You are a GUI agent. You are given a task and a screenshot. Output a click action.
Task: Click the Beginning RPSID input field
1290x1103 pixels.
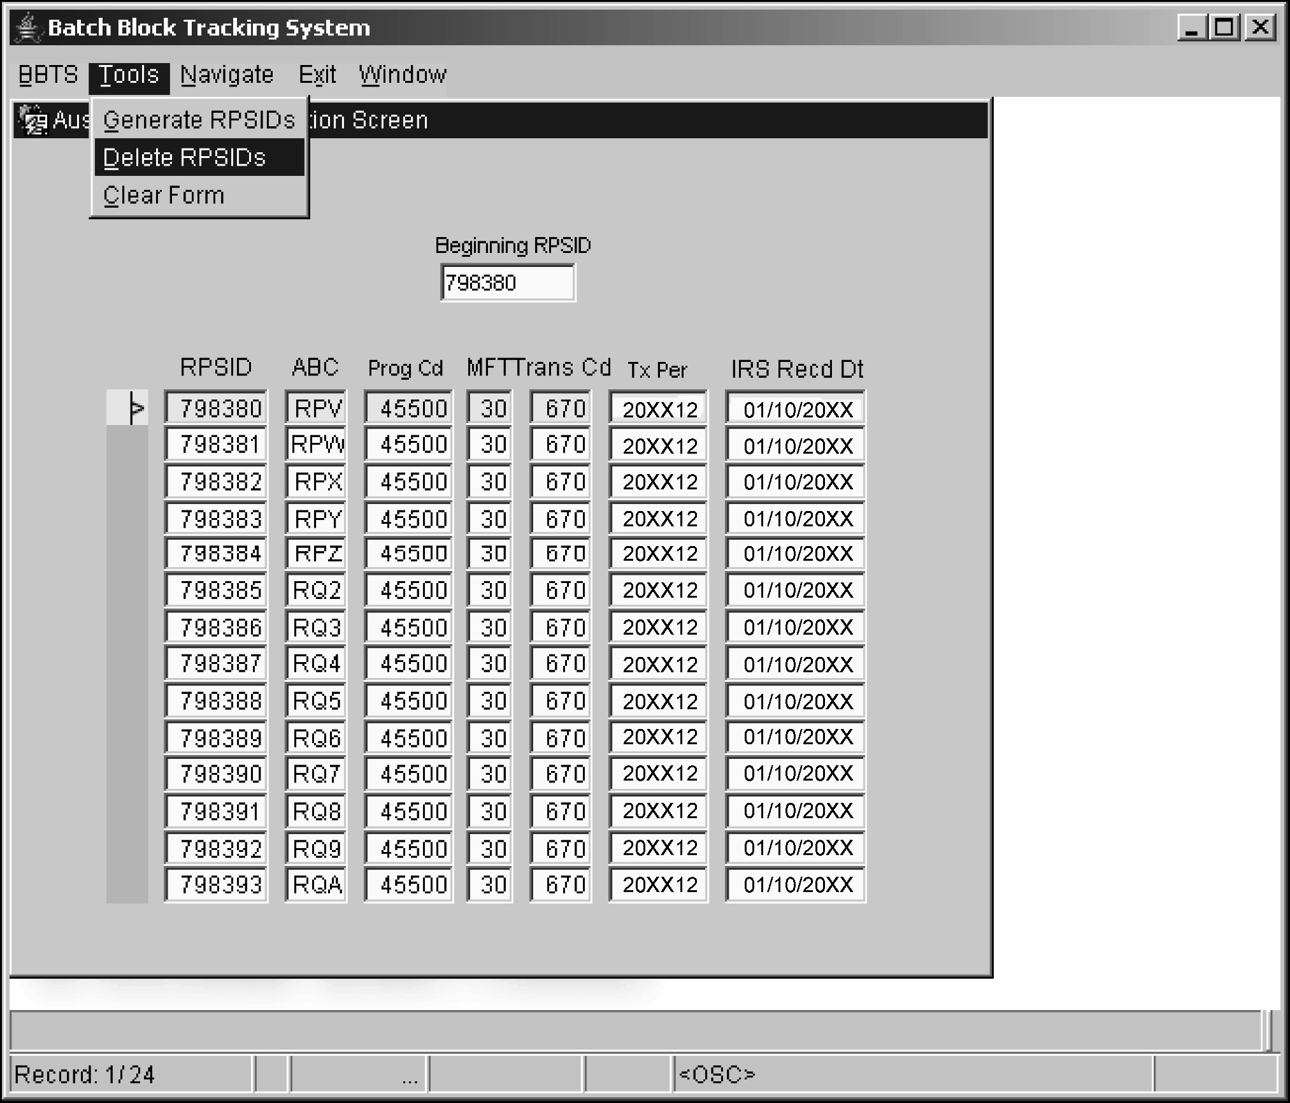[x=507, y=283]
